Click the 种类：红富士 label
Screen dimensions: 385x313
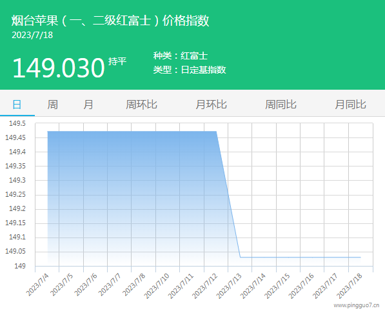[x=181, y=56]
